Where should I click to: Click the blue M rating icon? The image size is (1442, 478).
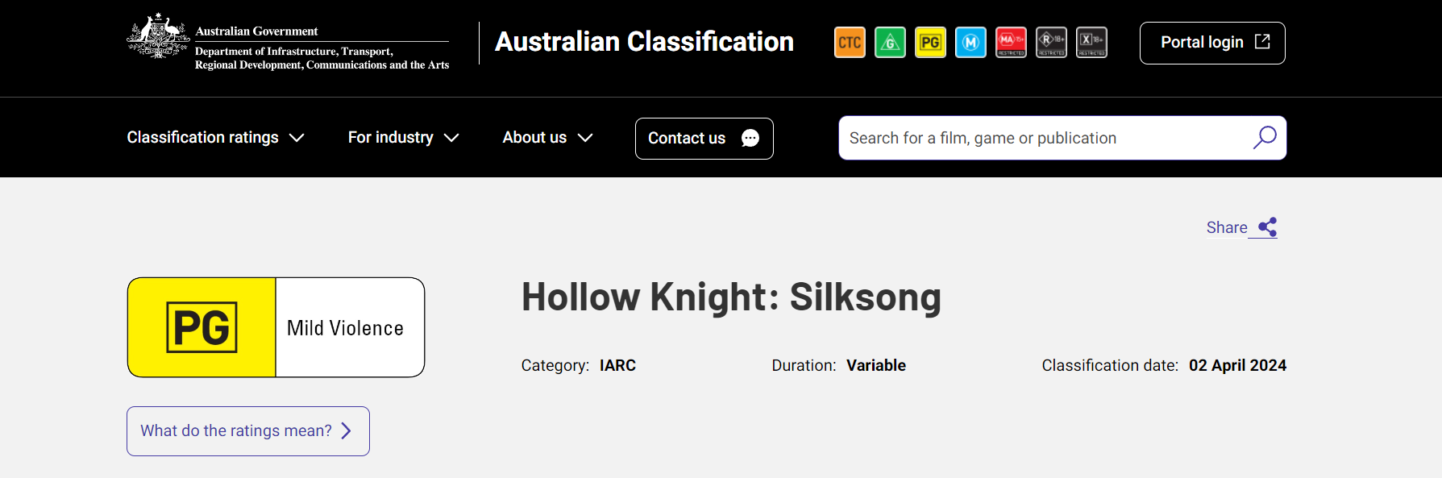[x=970, y=43]
